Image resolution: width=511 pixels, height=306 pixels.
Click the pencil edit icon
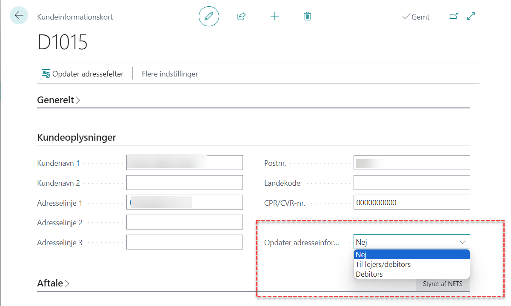(208, 17)
